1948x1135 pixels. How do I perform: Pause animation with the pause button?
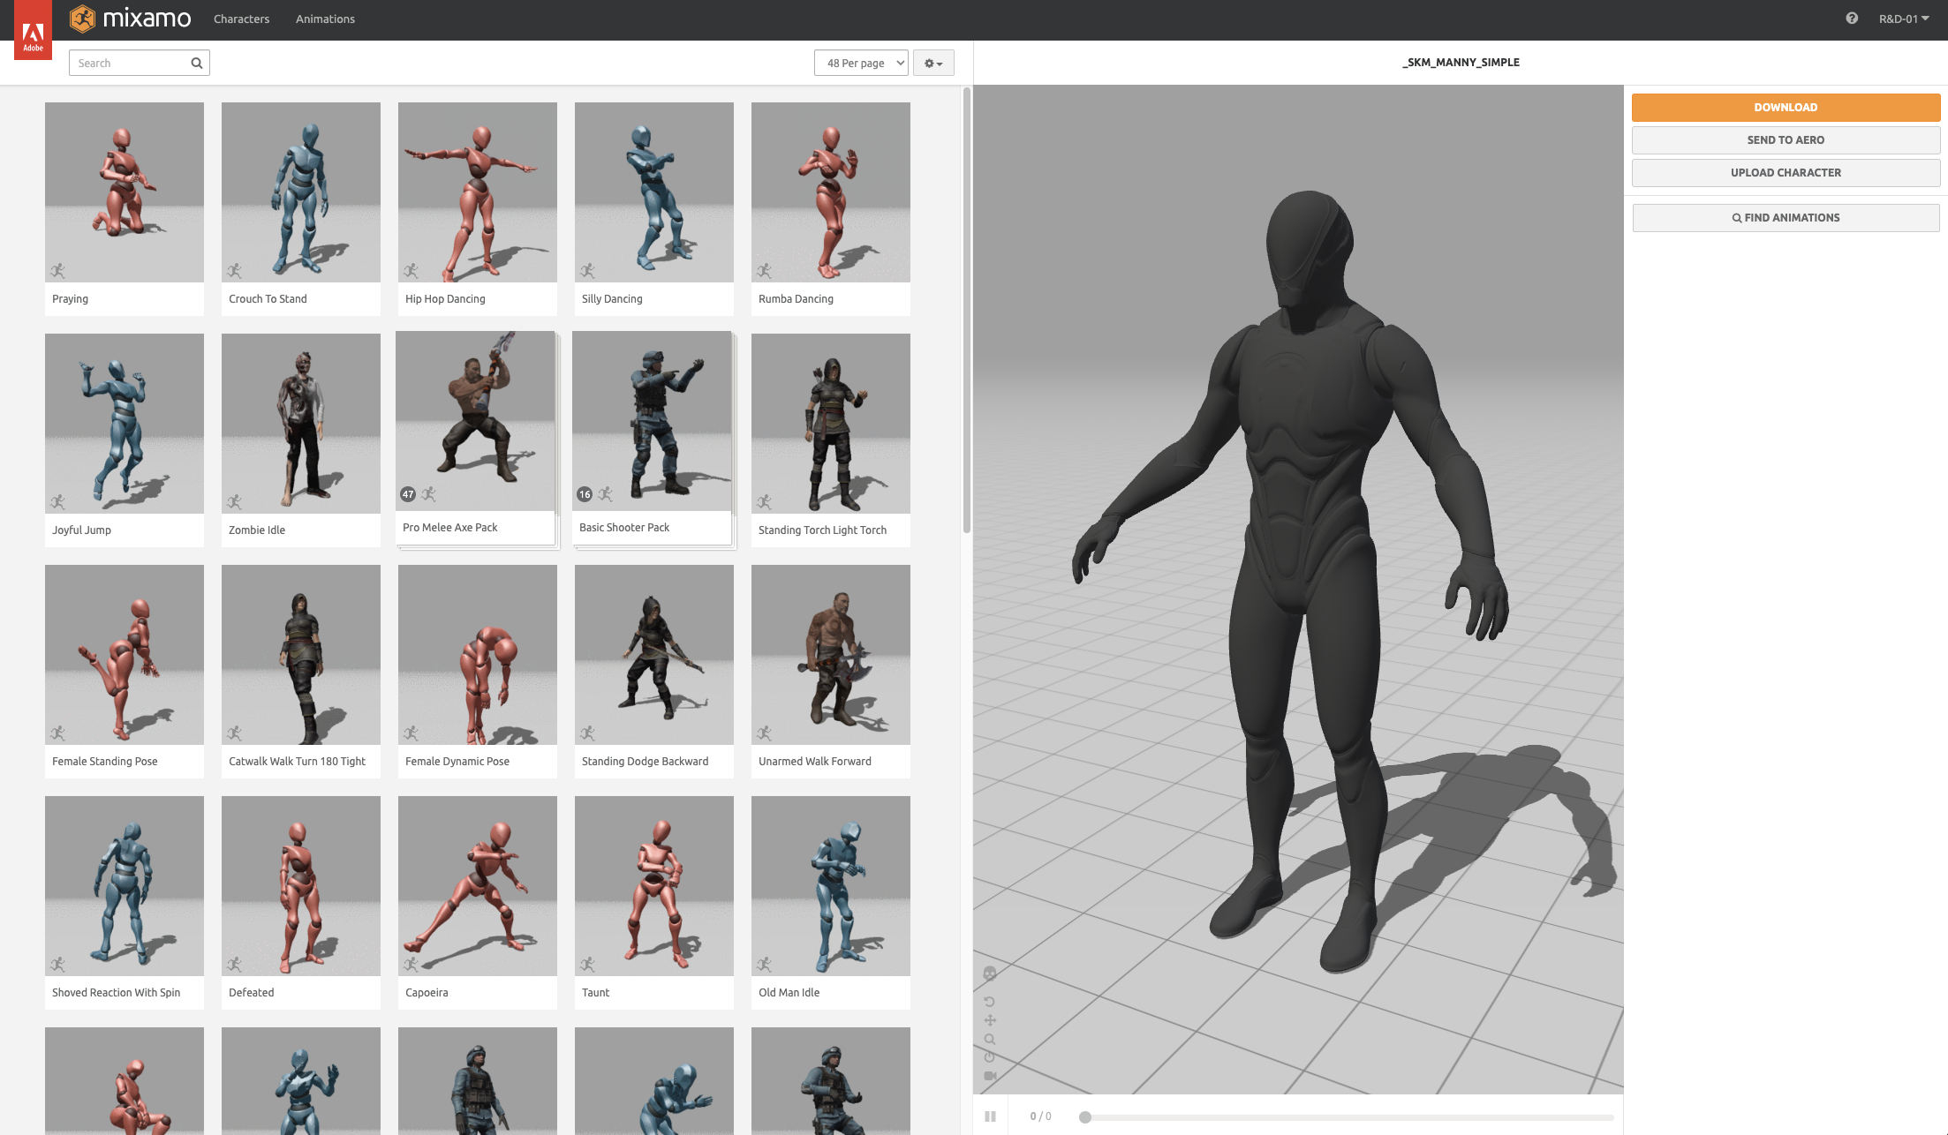990,1116
